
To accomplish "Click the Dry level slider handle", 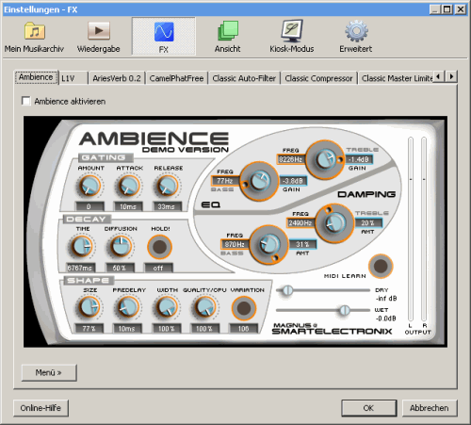I will tap(287, 290).
